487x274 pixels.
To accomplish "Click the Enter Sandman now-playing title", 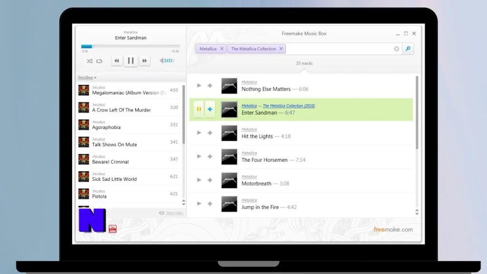I will [131, 38].
